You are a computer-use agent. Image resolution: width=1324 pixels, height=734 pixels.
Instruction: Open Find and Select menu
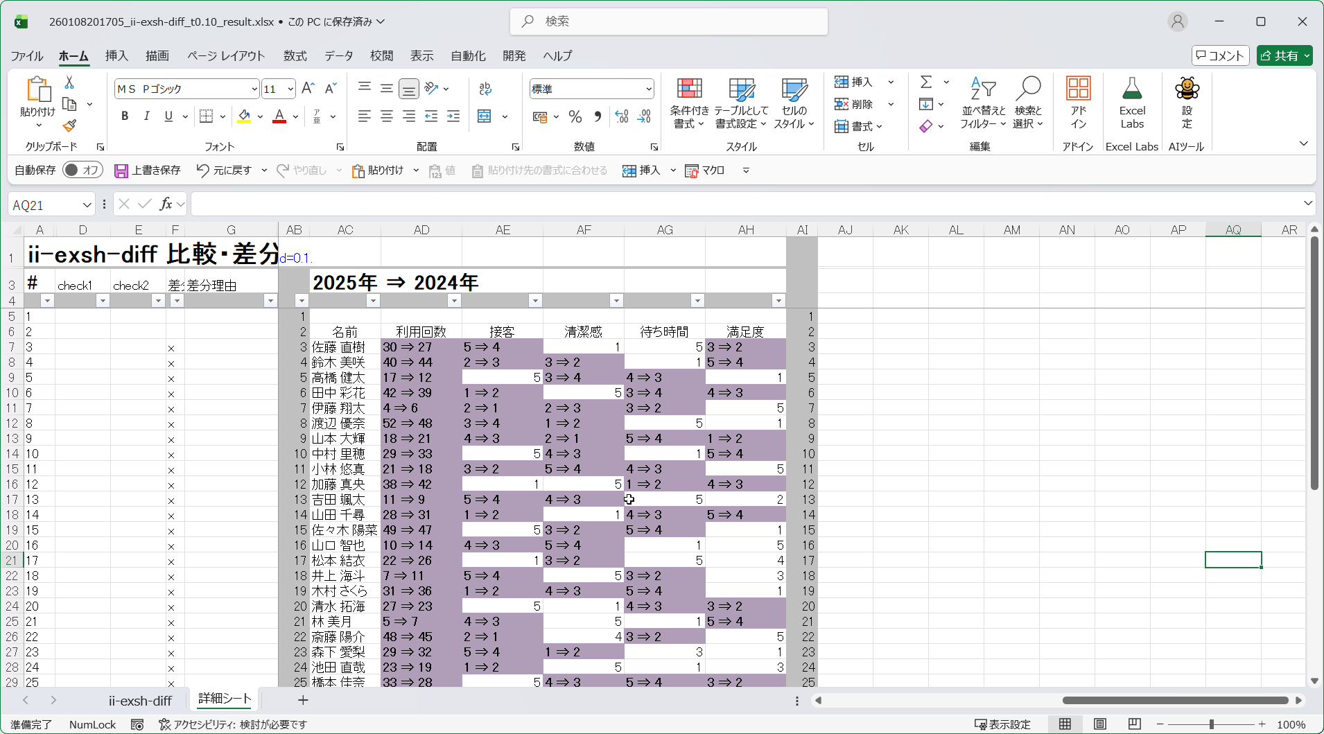[x=1028, y=103]
